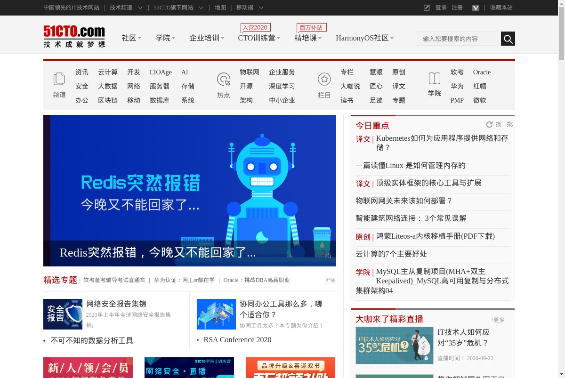The width and height of the screenshot is (565, 378).
Task: Open the CIOAge channel
Action: point(161,72)
